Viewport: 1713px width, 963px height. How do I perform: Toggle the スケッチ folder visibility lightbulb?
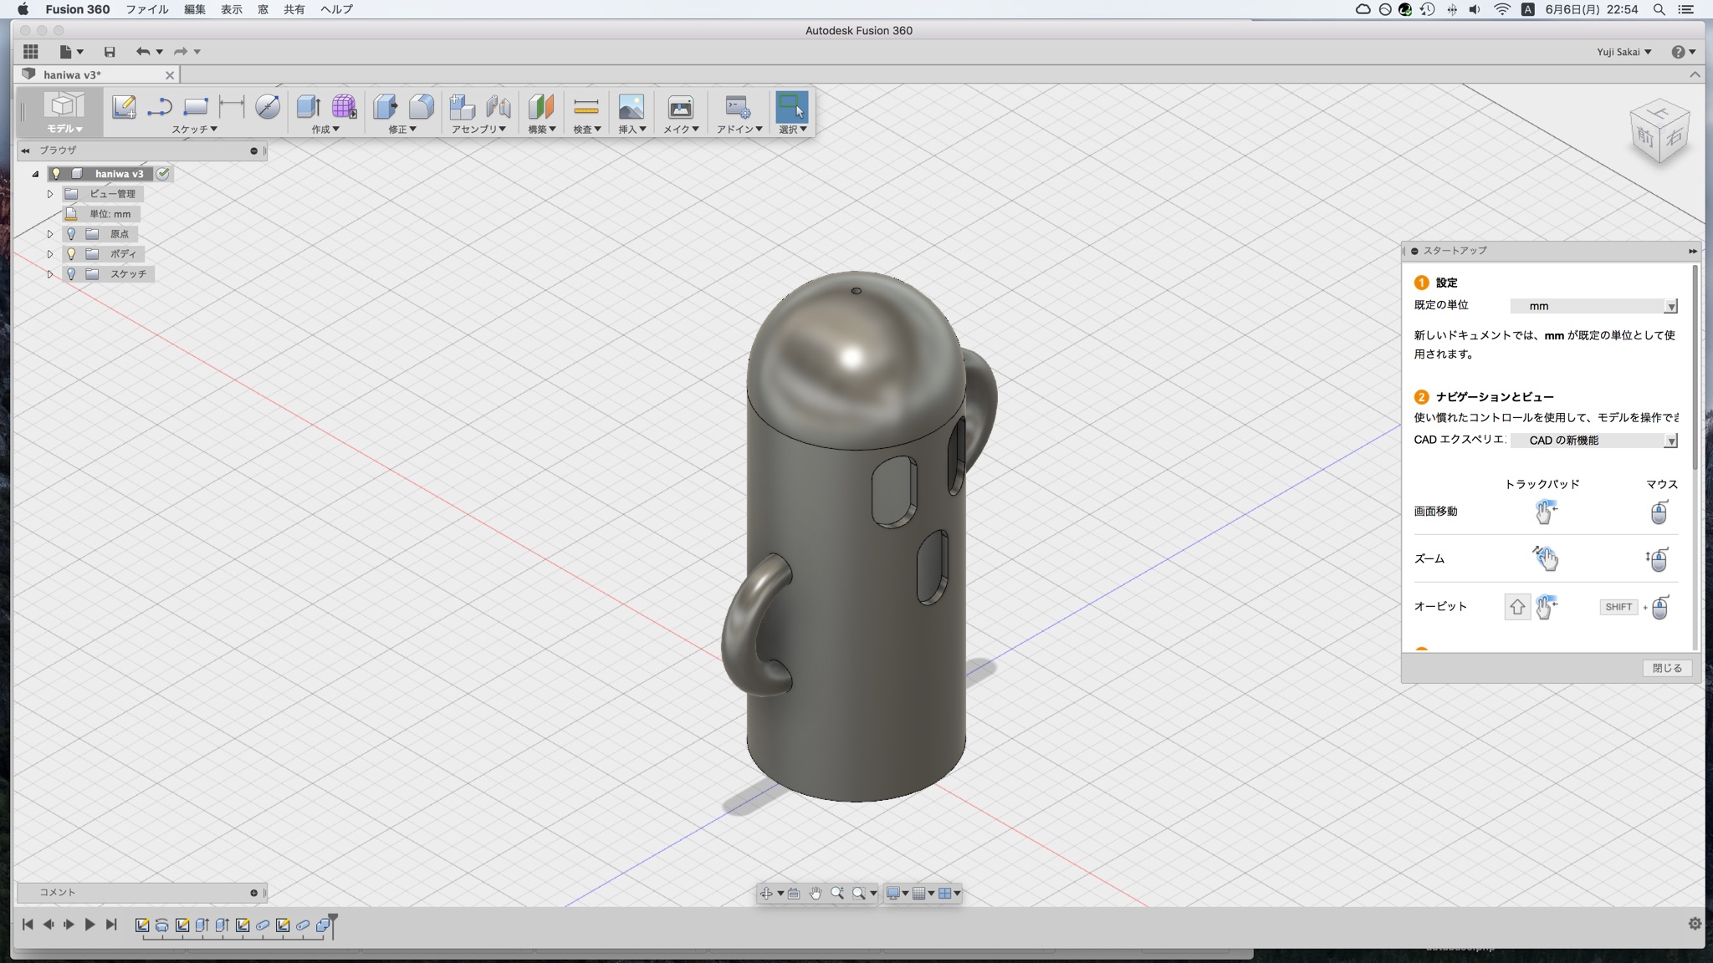(72, 273)
